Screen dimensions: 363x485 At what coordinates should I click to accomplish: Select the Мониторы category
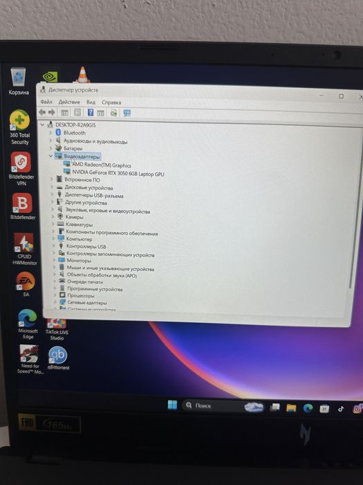pos(79,261)
